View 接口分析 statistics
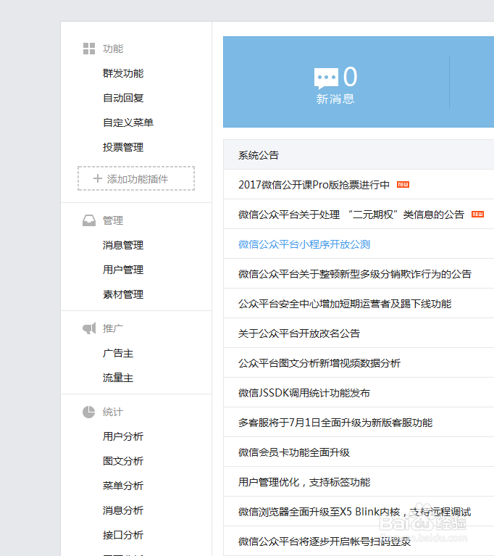Screen dimensions: 494x556 click(123, 535)
